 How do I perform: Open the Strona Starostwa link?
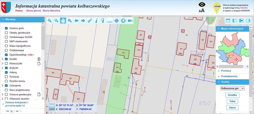tap(51, 11)
